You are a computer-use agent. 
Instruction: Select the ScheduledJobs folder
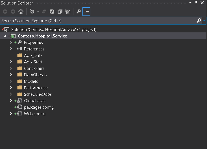pos(38,94)
